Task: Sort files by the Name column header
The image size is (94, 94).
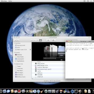Action: pos(48,62)
